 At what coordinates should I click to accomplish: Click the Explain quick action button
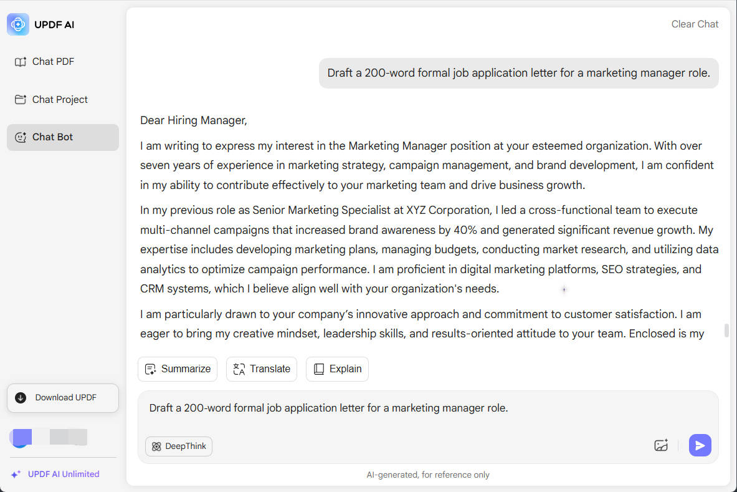[x=337, y=369]
